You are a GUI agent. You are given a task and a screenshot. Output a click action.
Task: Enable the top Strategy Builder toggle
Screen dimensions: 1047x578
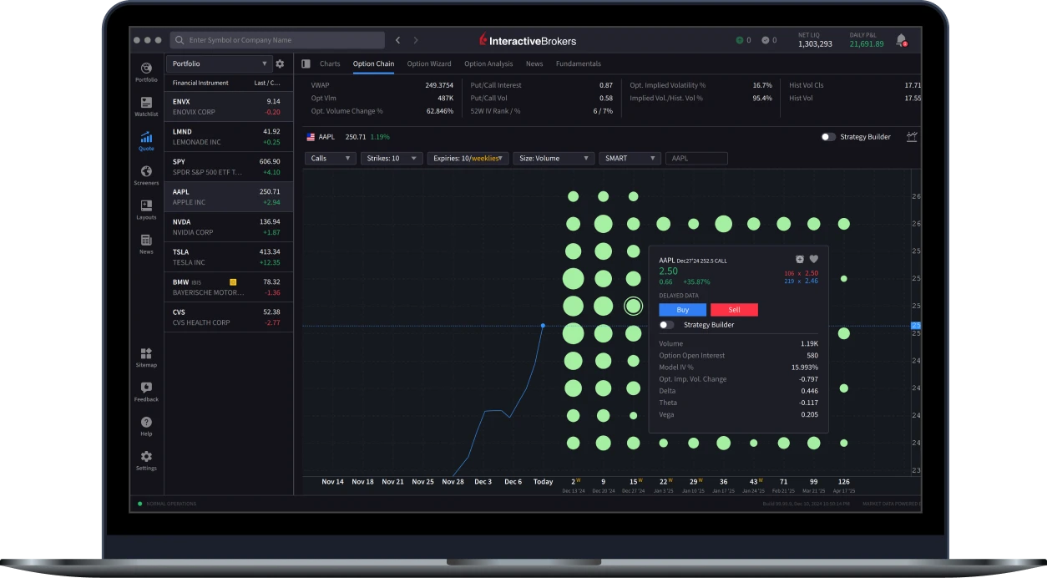tap(828, 136)
